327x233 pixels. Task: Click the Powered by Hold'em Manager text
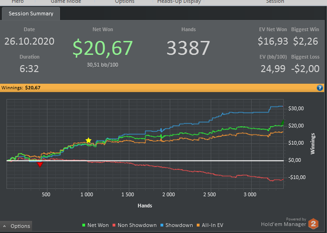pos(284,222)
